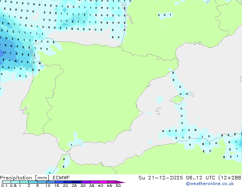Click the '0.1' legend scale label
Viewport: 242px width, 187px height.
coord(4,185)
